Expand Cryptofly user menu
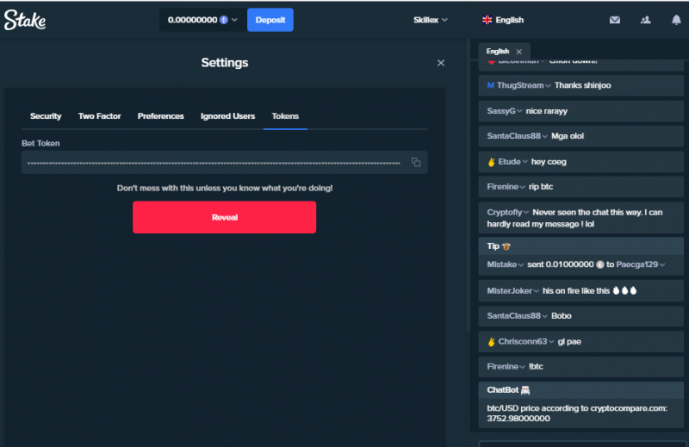This screenshot has width=689, height=447. (x=526, y=212)
